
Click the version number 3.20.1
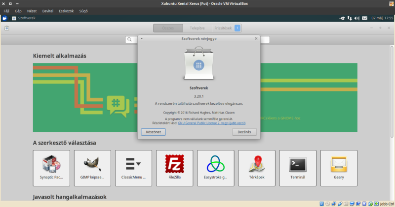[x=199, y=96]
